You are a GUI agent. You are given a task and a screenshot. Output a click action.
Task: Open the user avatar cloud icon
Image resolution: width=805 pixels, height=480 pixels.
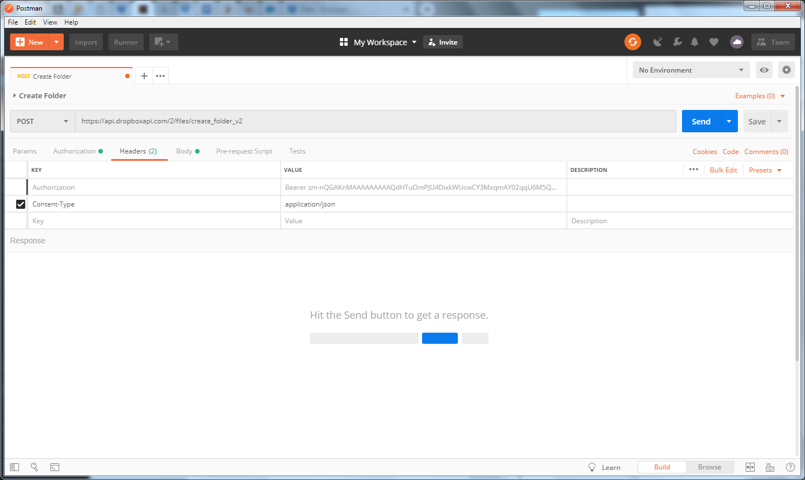[x=737, y=42]
